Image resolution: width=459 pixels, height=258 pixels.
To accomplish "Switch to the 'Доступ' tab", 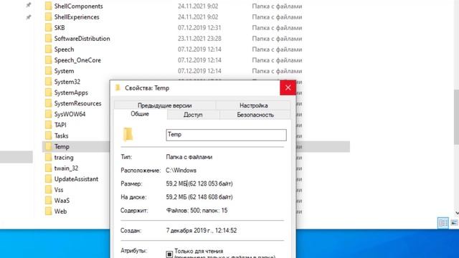I will coord(193,115).
